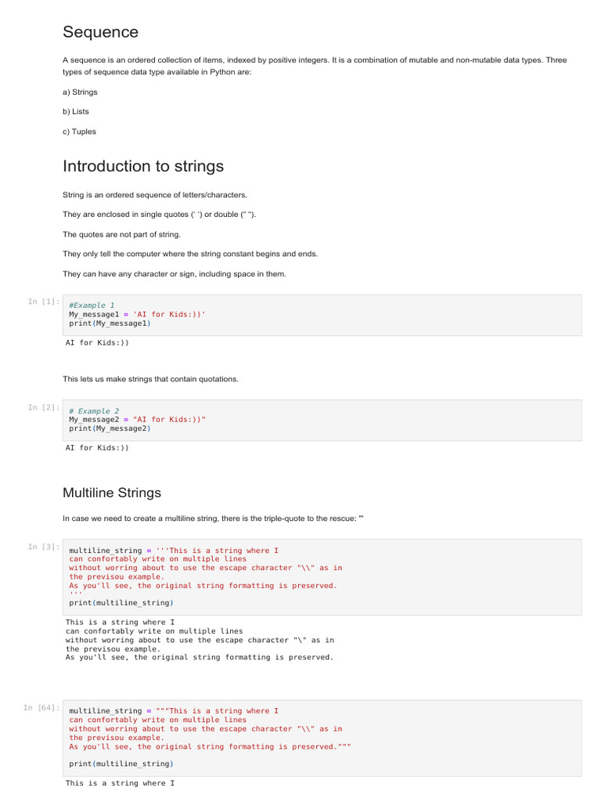Click the multiline output text below cell In [3]
The image size is (601, 802).
pyautogui.click(x=200, y=640)
